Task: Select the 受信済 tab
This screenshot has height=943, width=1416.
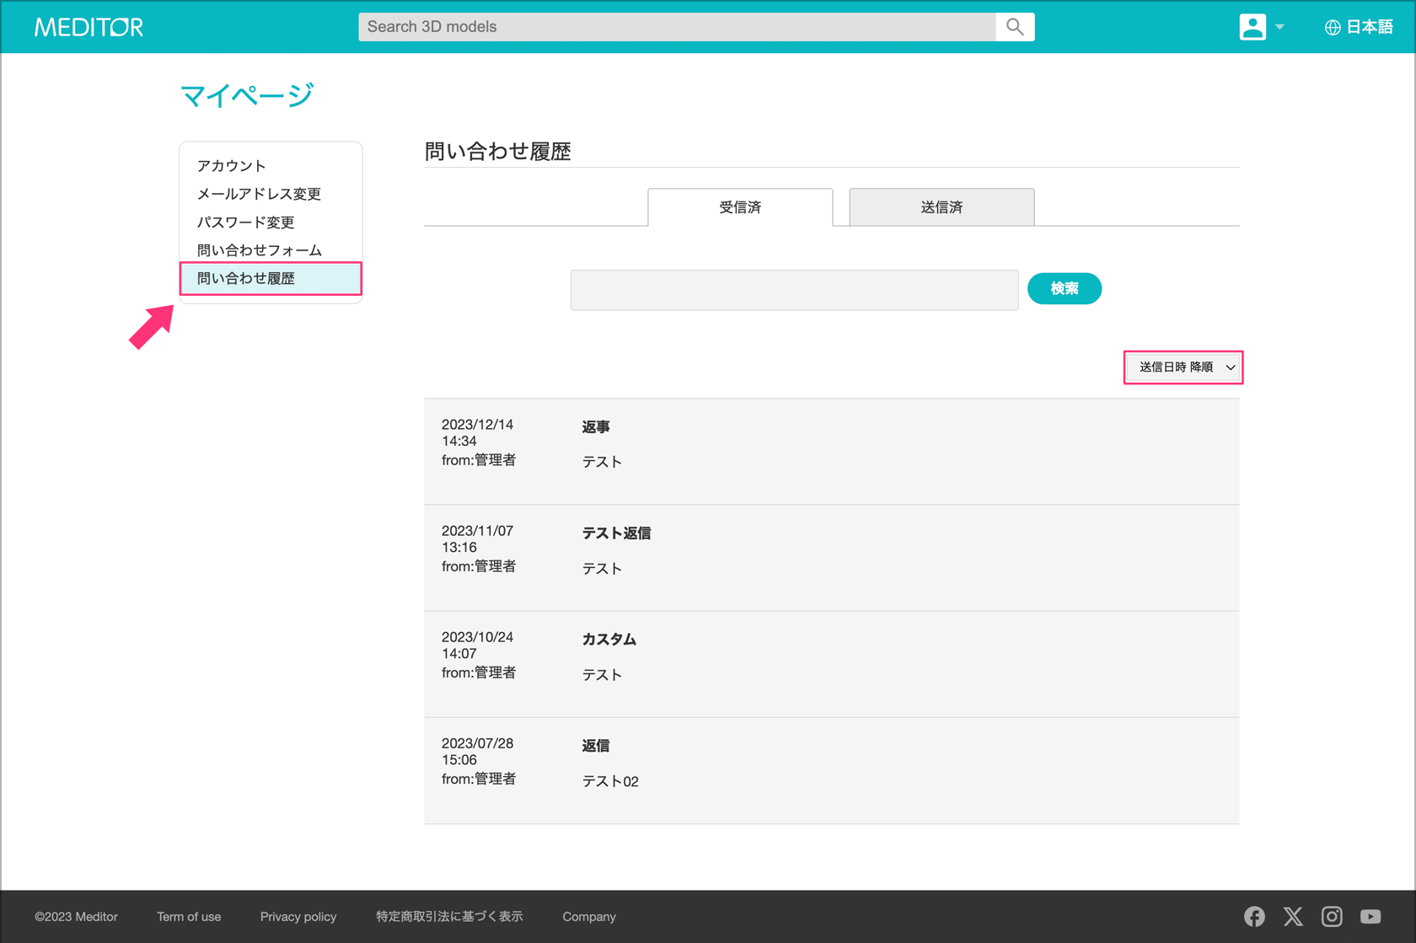Action: tap(740, 207)
